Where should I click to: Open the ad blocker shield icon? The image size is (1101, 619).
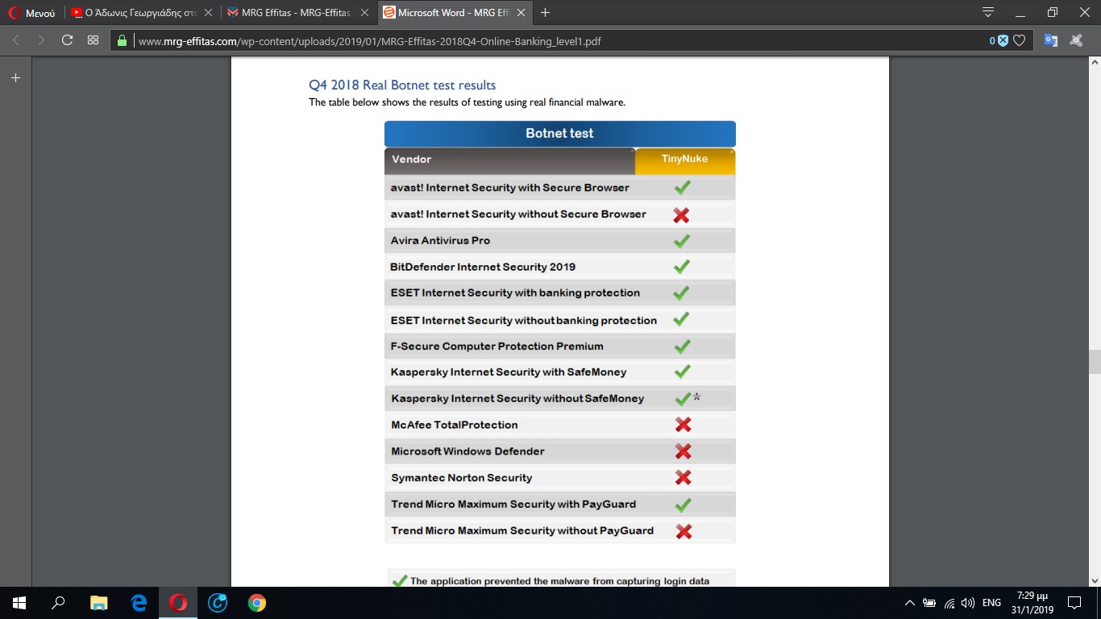(1003, 40)
